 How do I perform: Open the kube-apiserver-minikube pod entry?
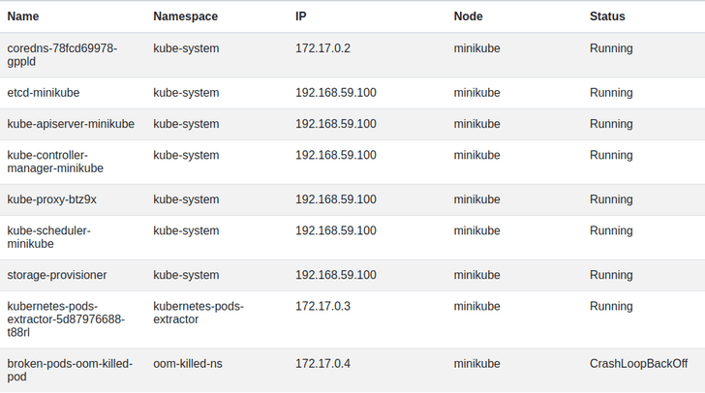tap(71, 124)
